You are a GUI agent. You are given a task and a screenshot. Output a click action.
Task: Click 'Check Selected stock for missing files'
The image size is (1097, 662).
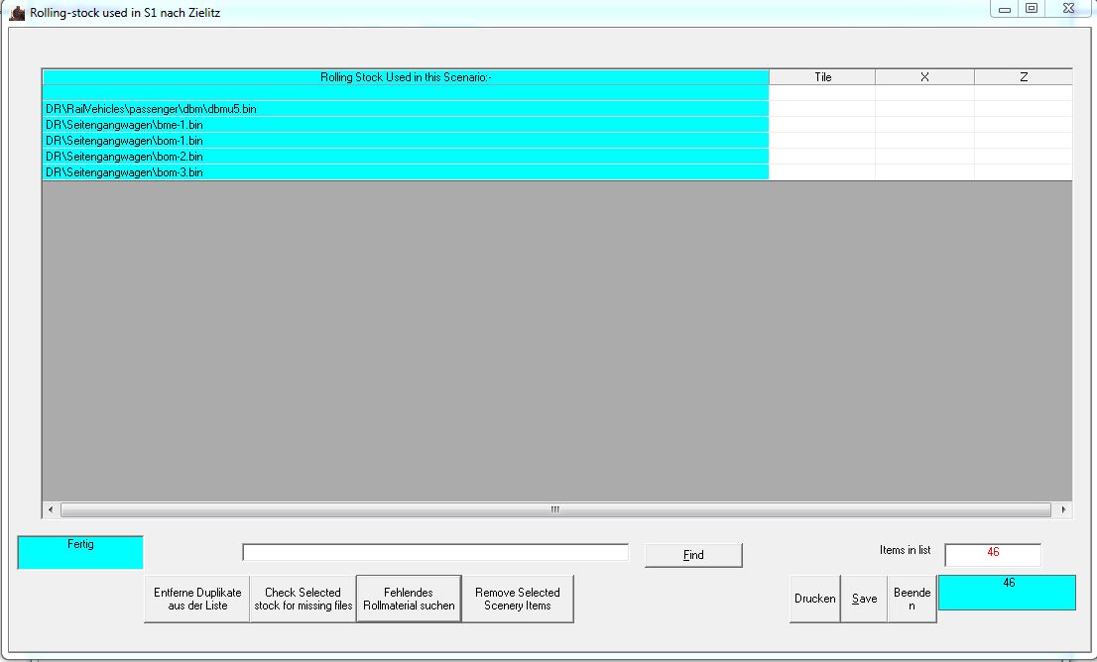click(303, 599)
